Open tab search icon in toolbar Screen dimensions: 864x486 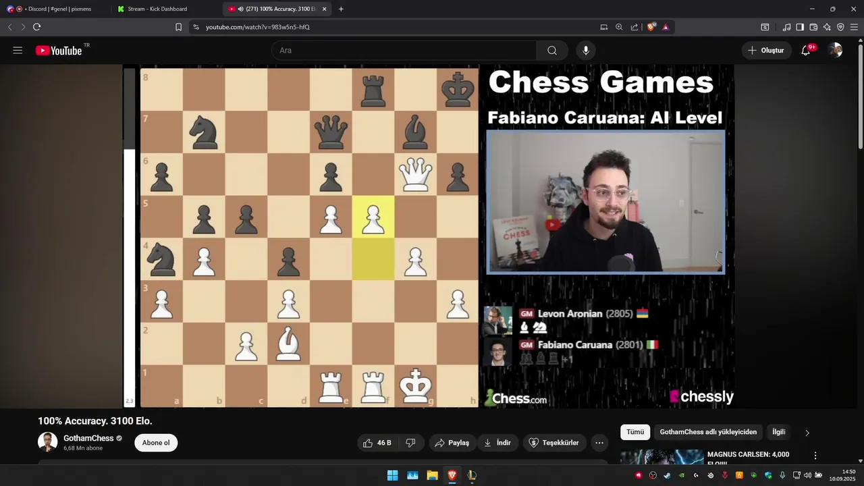(x=765, y=27)
